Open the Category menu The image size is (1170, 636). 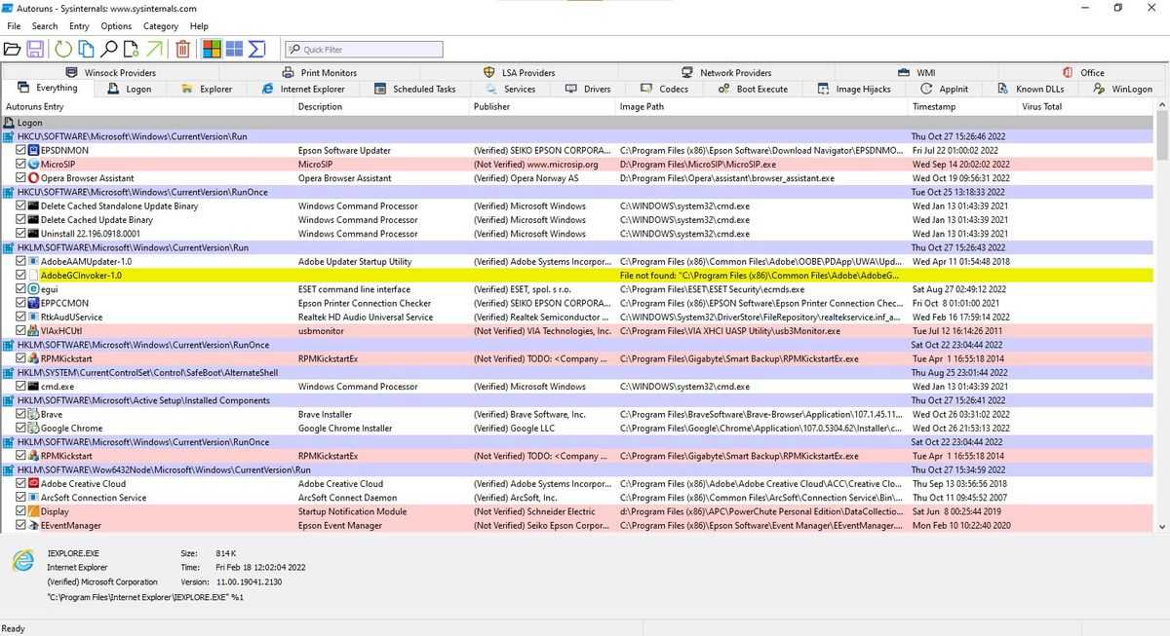coord(160,26)
